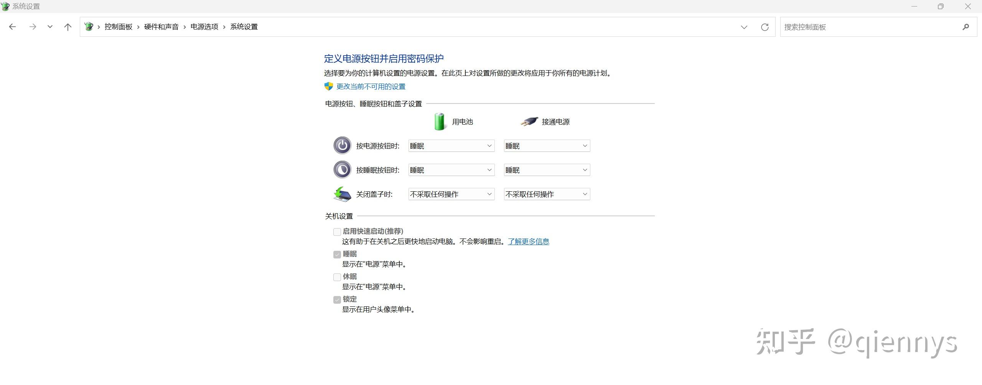Viewport: 982px width, 385px height.
Task: Click the power plug icon
Action: [x=529, y=122]
